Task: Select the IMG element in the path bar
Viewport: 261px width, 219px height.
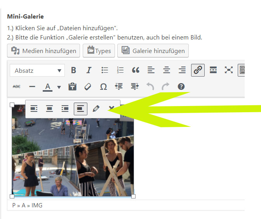Action: (x=37, y=205)
